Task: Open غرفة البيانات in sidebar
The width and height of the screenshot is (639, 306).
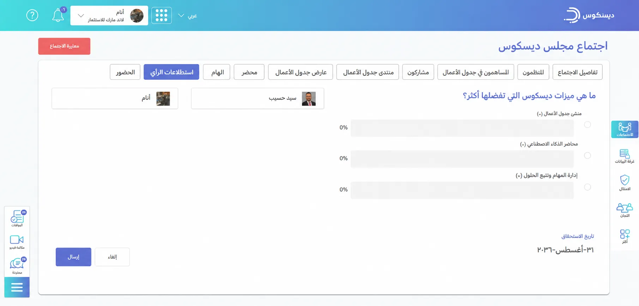Action: point(625,156)
